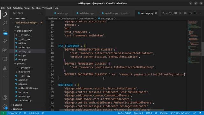This screenshot has height=115, width=204.
Task: Show additional activity bar views ellipsis
Action: pyautogui.click(x=5, y=77)
